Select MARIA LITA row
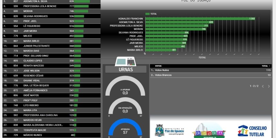The image size is (276, 138). [x=51, y=110]
